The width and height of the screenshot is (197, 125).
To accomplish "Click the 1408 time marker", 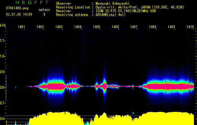I will [x=153, y=27].
